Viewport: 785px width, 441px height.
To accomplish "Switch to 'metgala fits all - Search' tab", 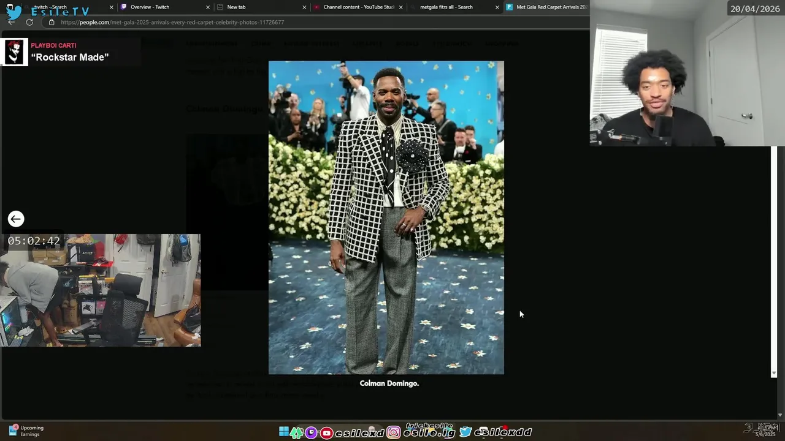I will [454, 7].
